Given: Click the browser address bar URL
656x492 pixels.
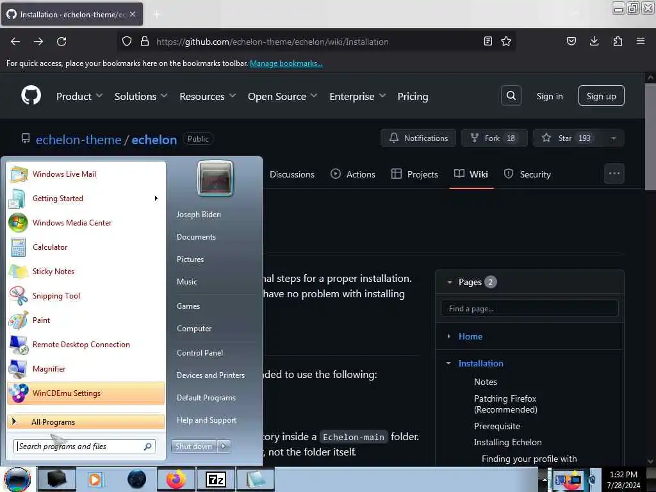Looking at the screenshot, I should pyautogui.click(x=272, y=42).
